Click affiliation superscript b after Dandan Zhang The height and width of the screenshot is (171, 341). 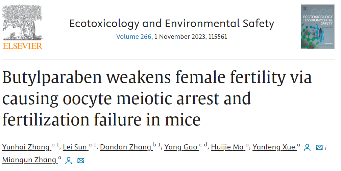coord(155,145)
